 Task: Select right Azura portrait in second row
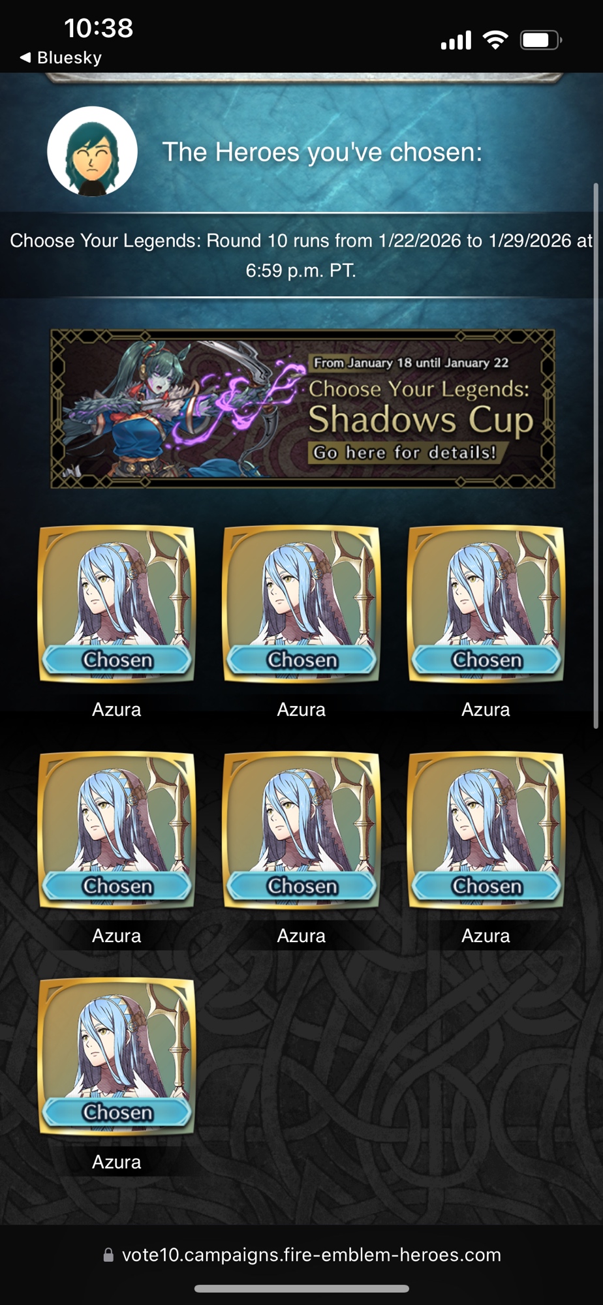pyautogui.click(x=486, y=830)
